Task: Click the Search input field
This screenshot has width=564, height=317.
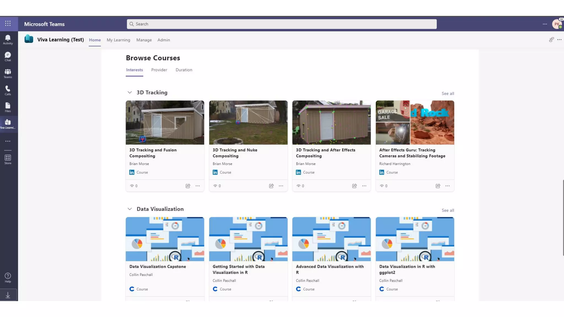Action: point(281,24)
